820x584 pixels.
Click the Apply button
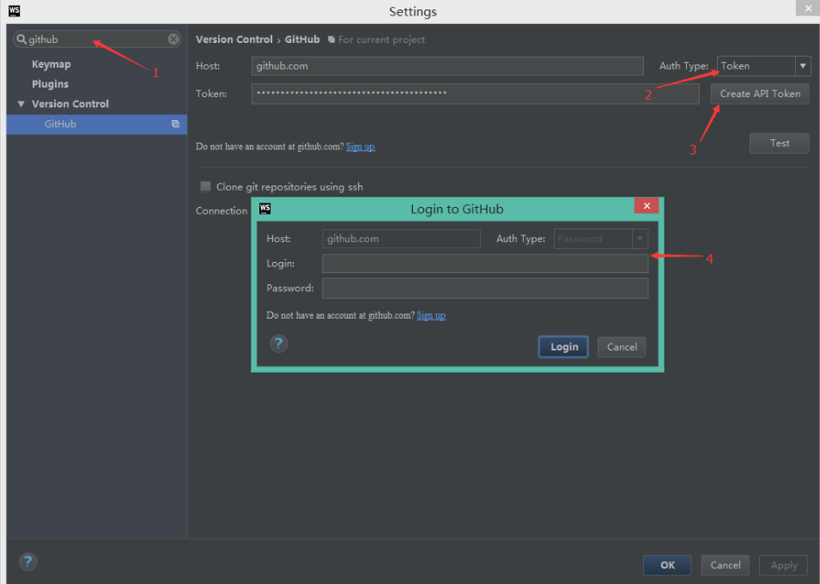click(783, 565)
